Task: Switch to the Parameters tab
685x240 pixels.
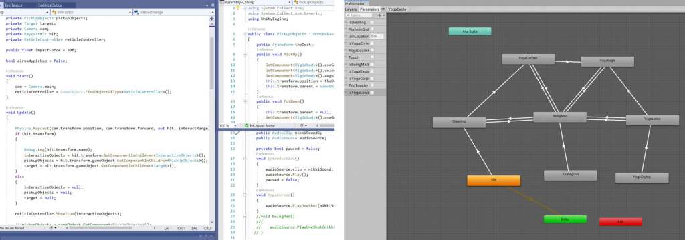Action: point(369,9)
